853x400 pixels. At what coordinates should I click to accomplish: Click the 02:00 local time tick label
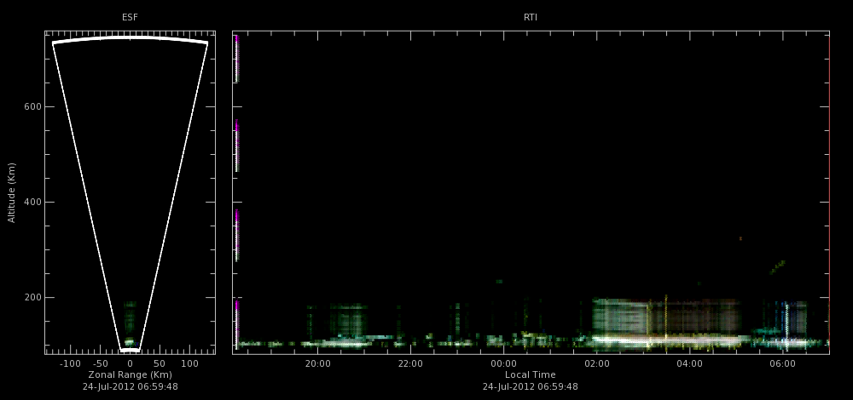597,363
